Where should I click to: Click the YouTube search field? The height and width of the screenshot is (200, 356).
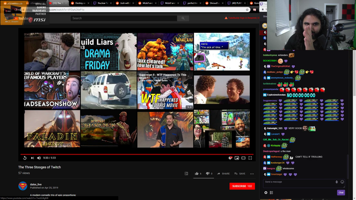pos(123,18)
